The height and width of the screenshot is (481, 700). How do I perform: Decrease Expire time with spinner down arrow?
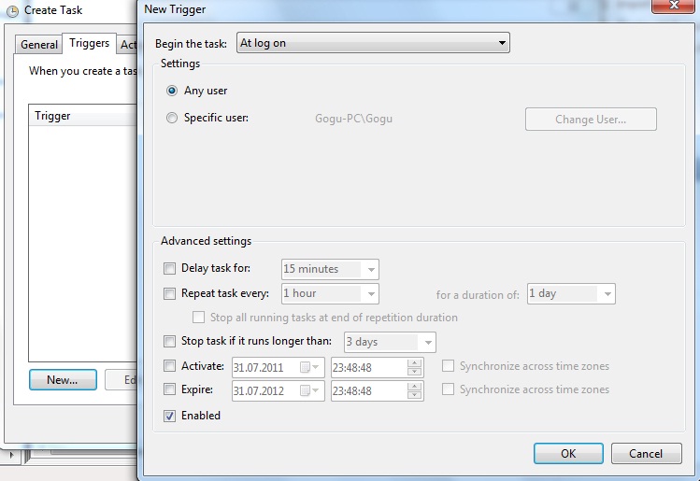tap(415, 395)
